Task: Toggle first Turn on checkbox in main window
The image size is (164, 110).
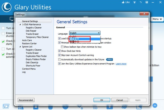Action: [x=3, y=28]
